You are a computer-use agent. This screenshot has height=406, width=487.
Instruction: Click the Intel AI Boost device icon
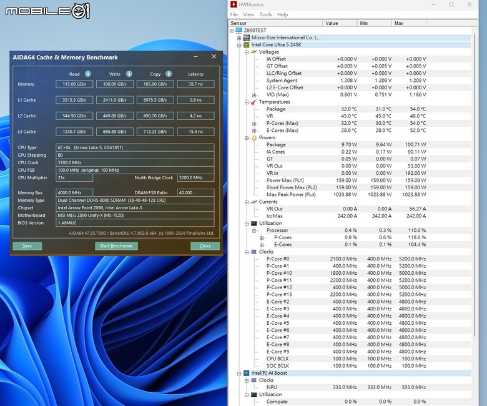tap(246, 373)
